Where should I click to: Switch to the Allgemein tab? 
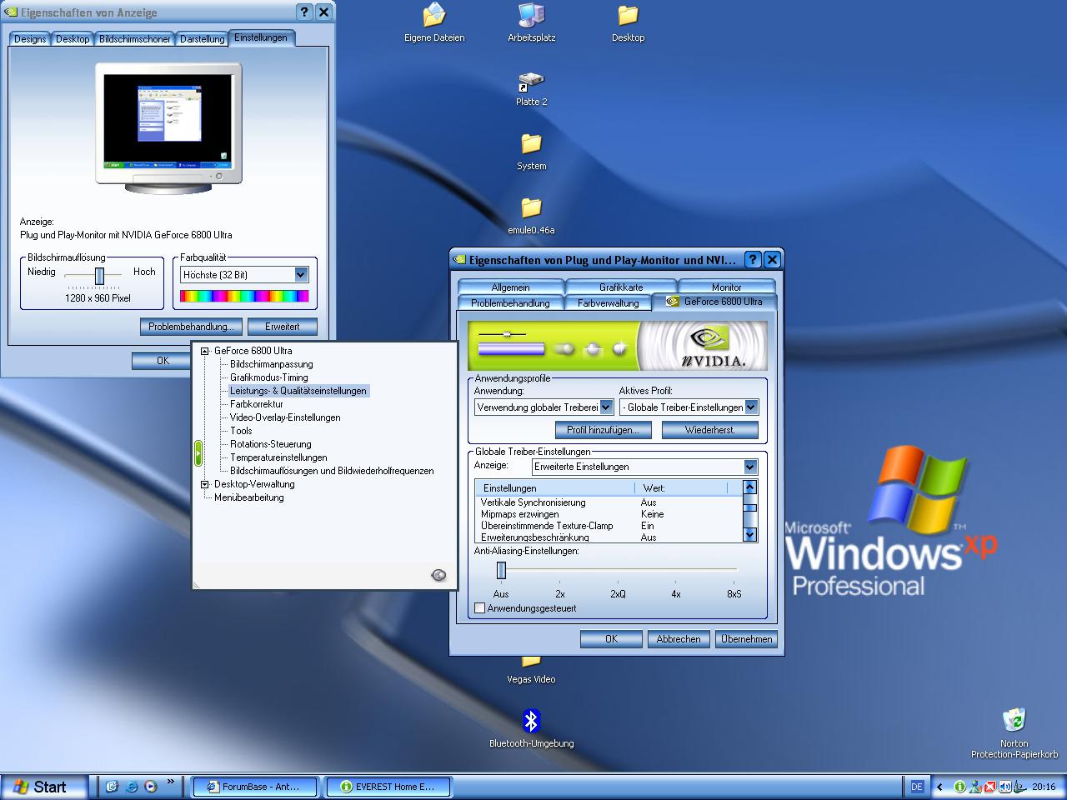[510, 287]
